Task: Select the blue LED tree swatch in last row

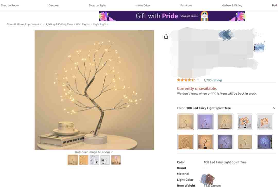Action: point(265,142)
